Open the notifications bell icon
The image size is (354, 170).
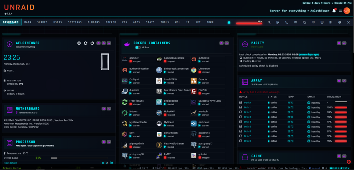pos(334,11)
